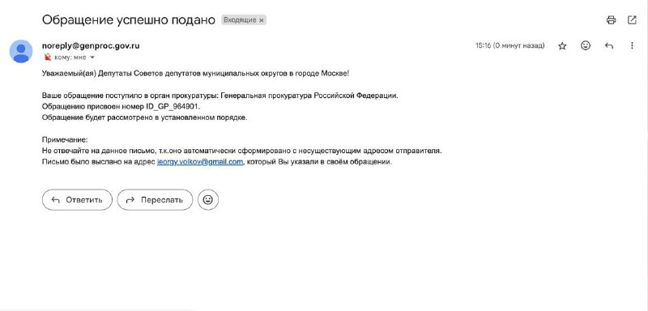The width and height of the screenshot is (648, 311).
Task: Click the "Ответить" button
Action: point(77,200)
